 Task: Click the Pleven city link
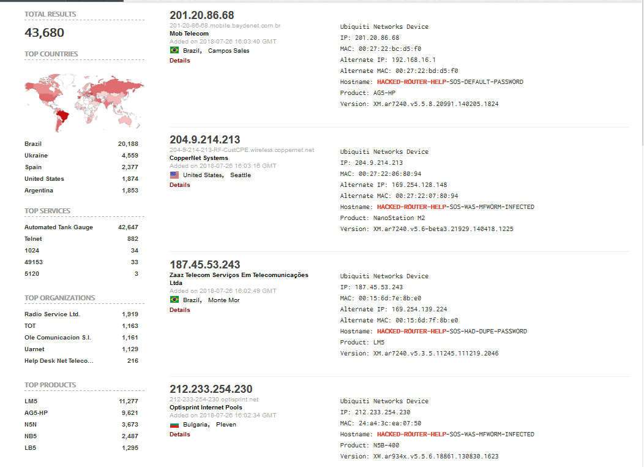click(227, 425)
